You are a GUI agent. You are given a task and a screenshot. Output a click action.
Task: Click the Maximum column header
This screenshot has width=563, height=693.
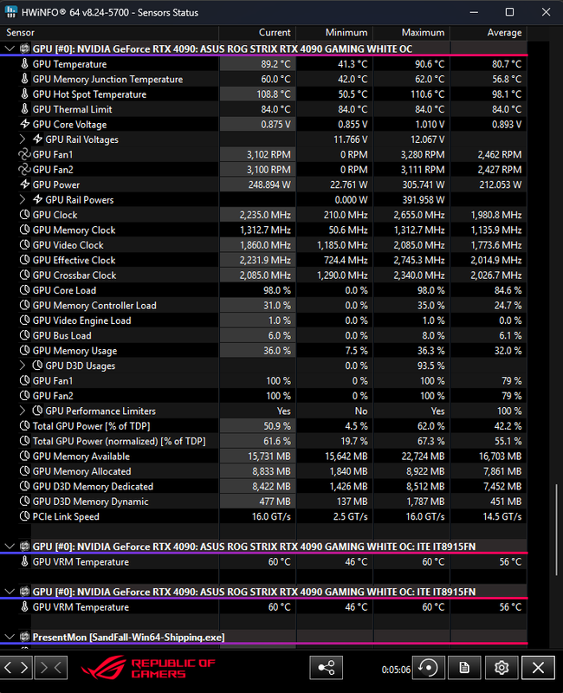(x=411, y=32)
